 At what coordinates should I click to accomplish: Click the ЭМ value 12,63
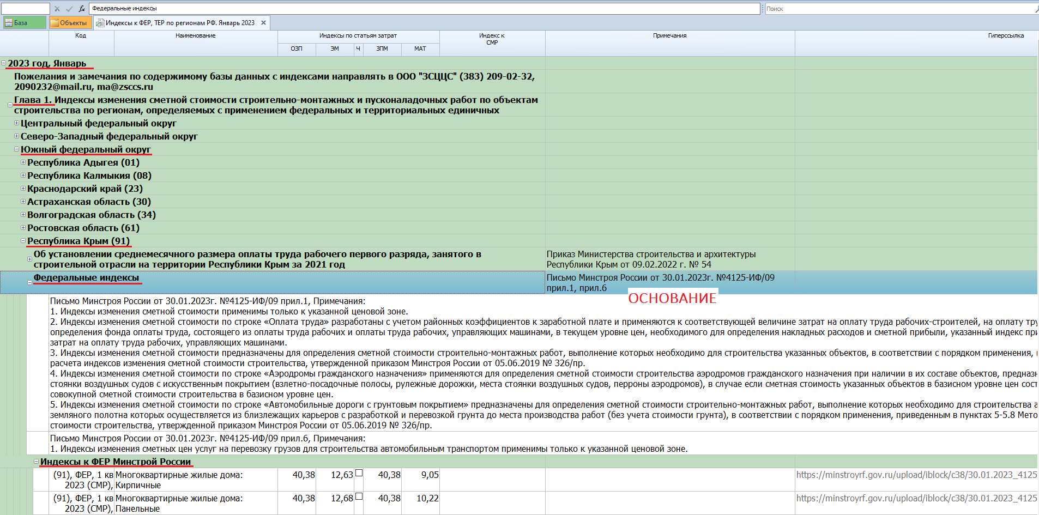click(342, 475)
